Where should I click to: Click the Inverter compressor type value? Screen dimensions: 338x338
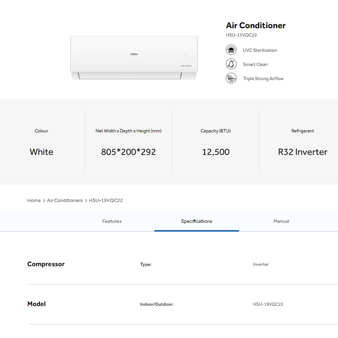(261, 264)
